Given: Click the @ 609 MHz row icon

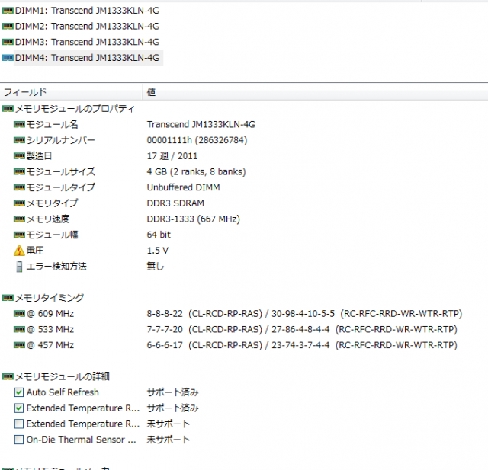Looking at the screenshot, I should pos(19,314).
